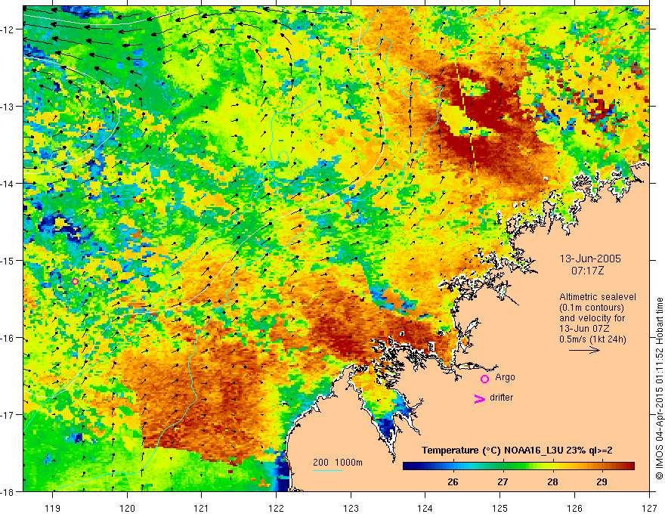Click the latitude axis label -15

coord(8,260)
